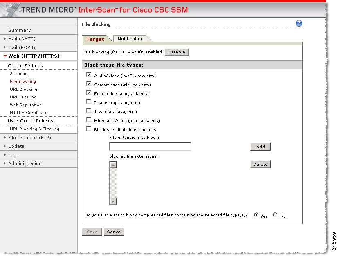
Task: Click the blocked extensions list scrollbar track
Action: 113,183
